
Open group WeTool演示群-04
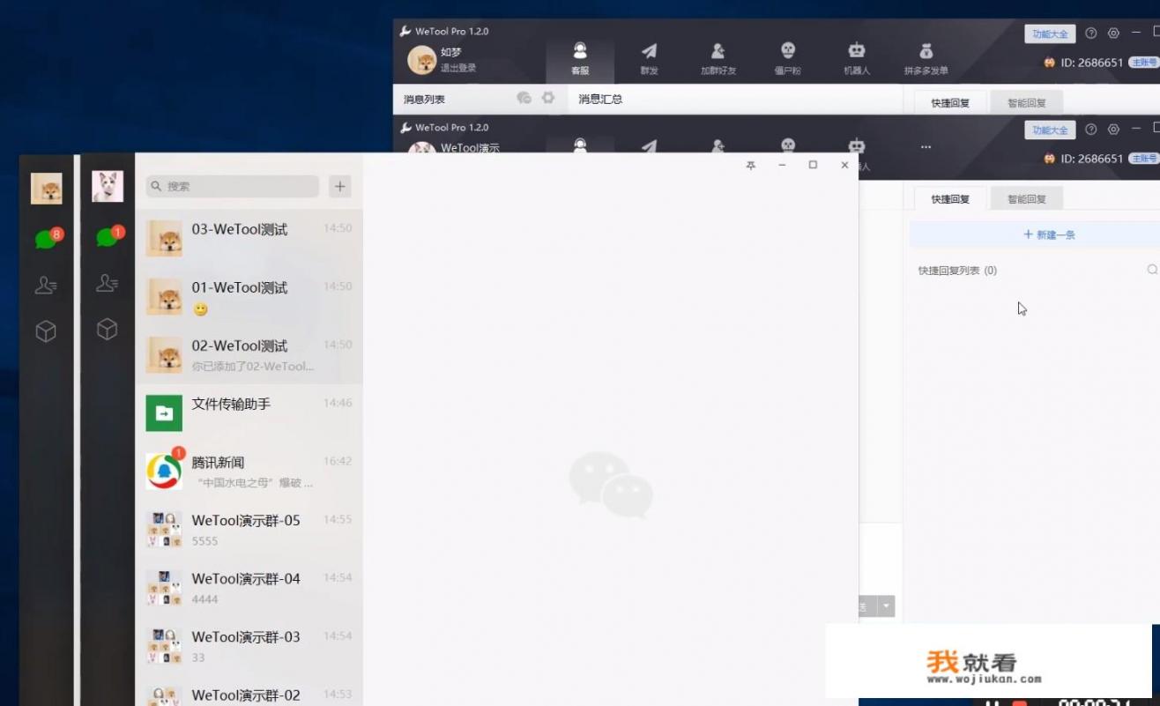pos(249,588)
